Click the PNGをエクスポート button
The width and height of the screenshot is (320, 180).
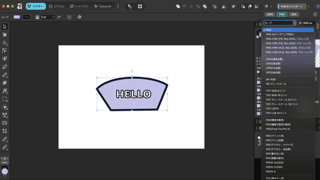pos(292,6)
